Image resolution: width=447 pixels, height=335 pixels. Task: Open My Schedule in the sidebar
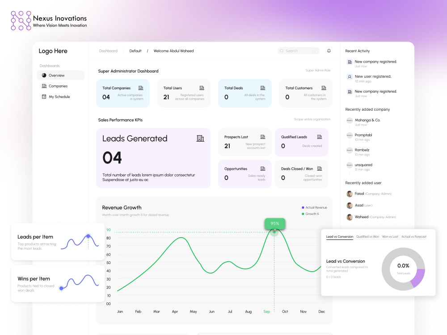(60, 96)
